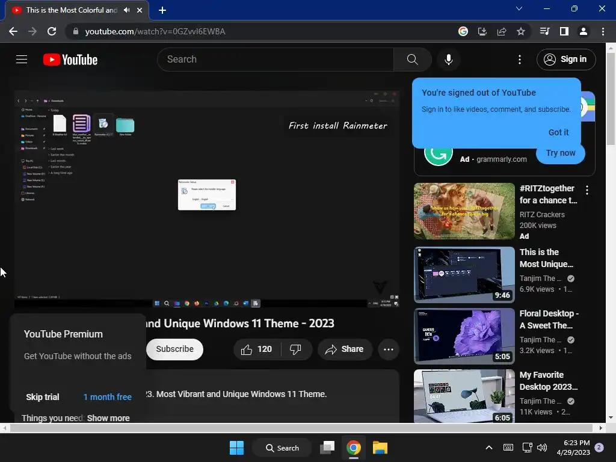Mute tab via speaker icon on tab

pyautogui.click(x=126, y=10)
